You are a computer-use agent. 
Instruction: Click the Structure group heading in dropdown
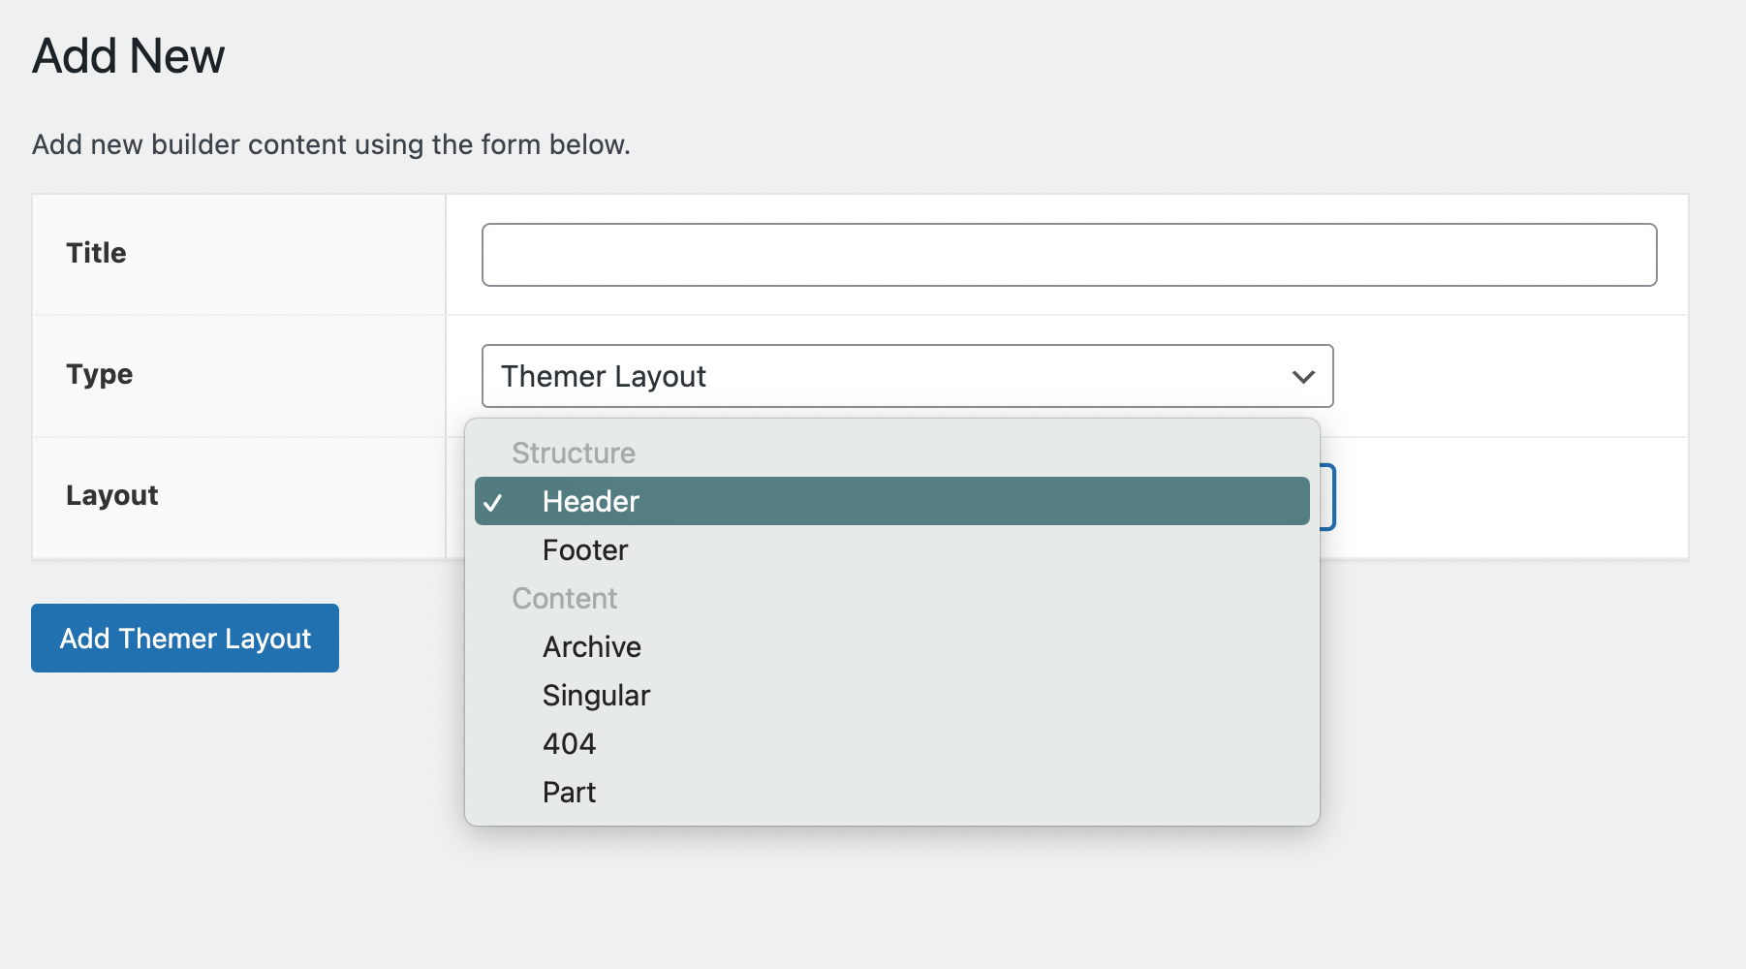pyautogui.click(x=574, y=453)
